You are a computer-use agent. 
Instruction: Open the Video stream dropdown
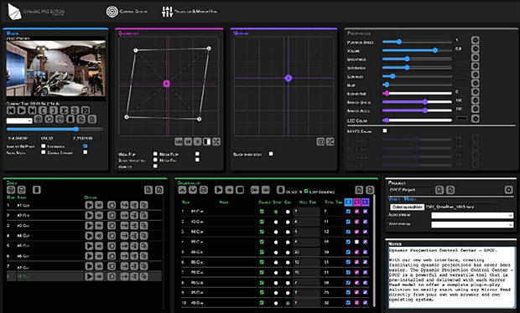click(x=472, y=224)
